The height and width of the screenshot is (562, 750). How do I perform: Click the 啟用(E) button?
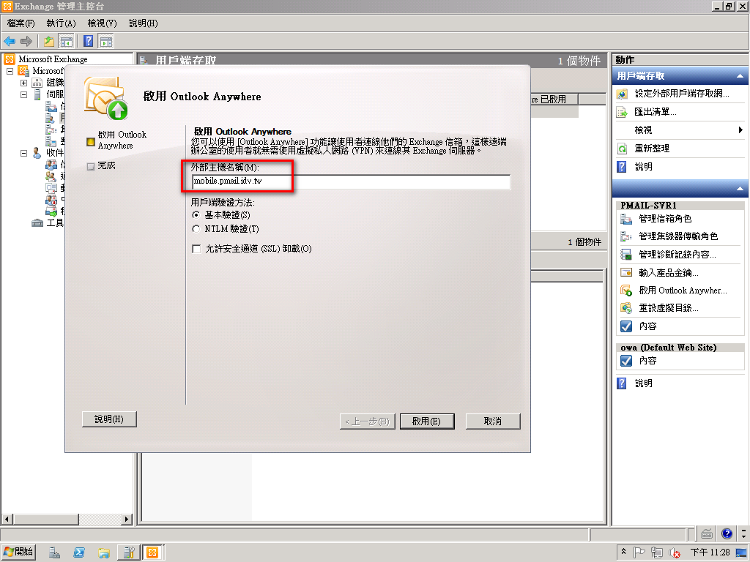pyautogui.click(x=427, y=421)
